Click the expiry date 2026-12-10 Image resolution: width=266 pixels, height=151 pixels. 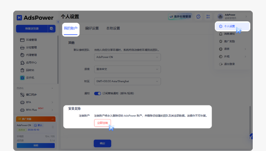(33, 130)
